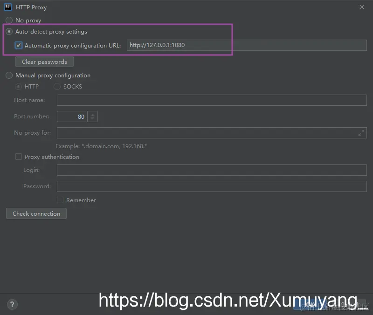The height and width of the screenshot is (315, 373).
Task: Click the Host name input field
Action: [x=212, y=100]
